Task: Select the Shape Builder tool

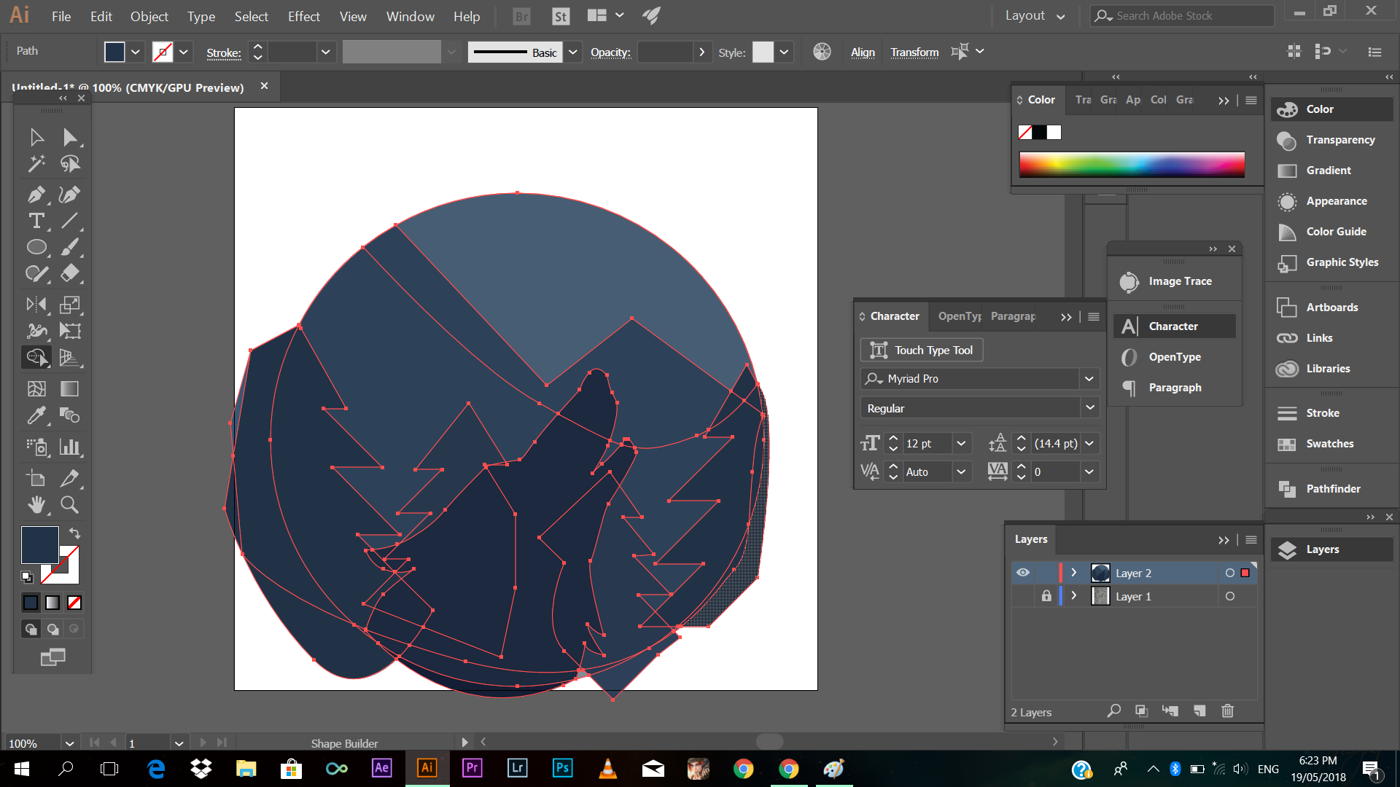Action: 36,358
